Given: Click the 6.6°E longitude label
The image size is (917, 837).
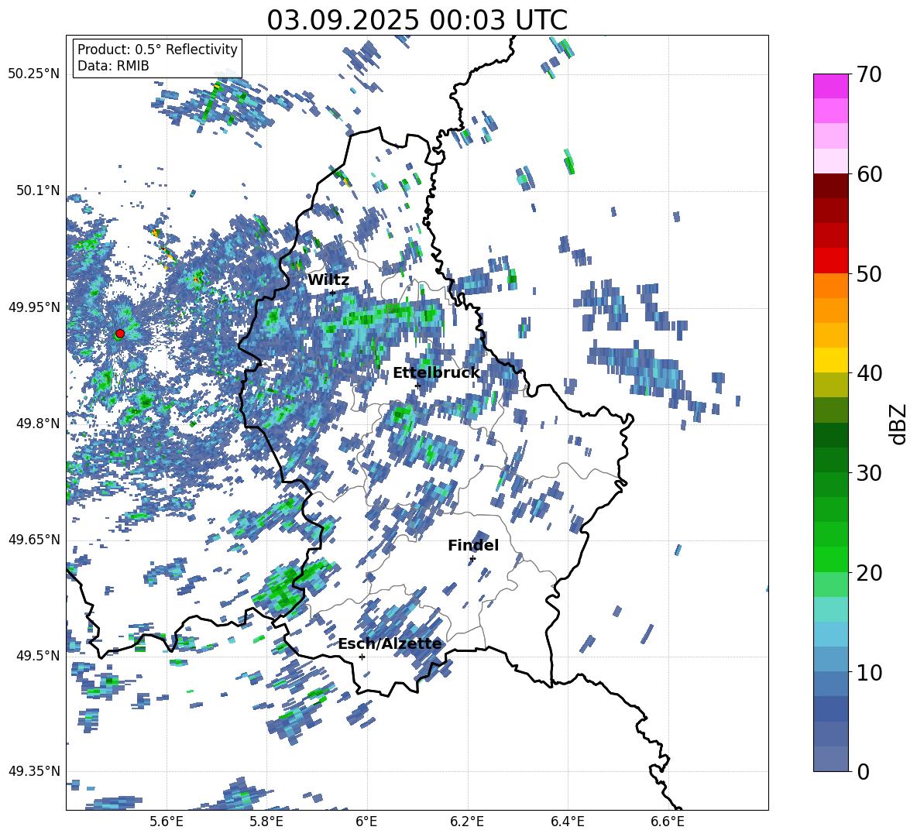Looking at the screenshot, I should click(x=668, y=822).
